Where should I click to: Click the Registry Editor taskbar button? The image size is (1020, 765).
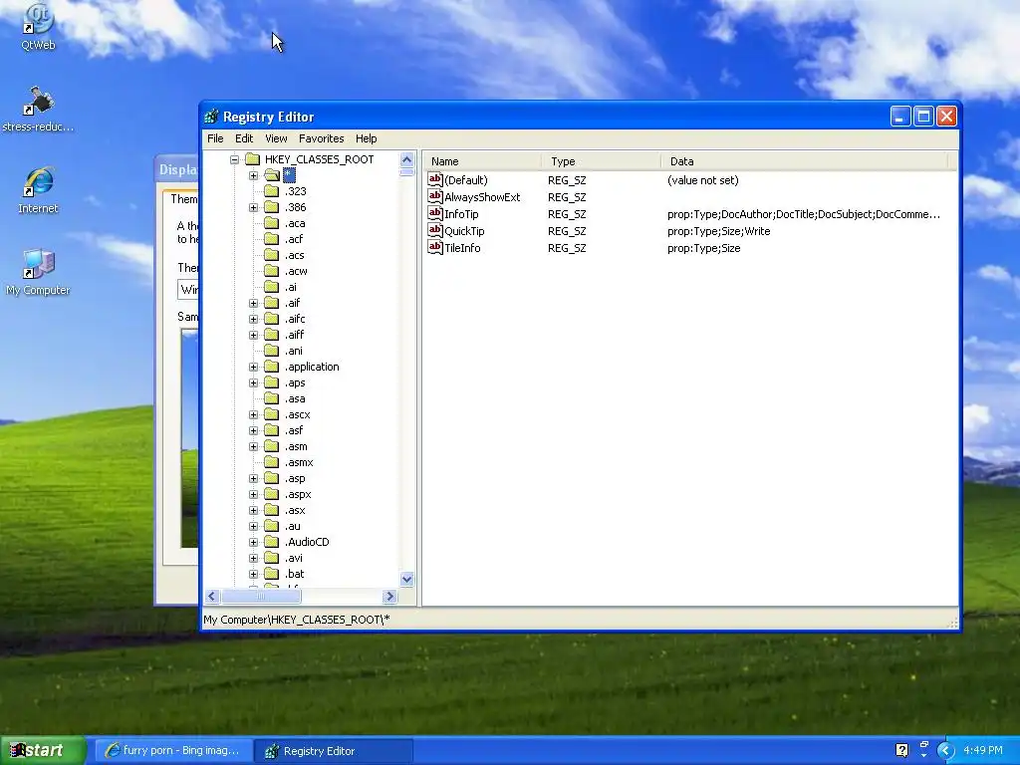coord(333,751)
